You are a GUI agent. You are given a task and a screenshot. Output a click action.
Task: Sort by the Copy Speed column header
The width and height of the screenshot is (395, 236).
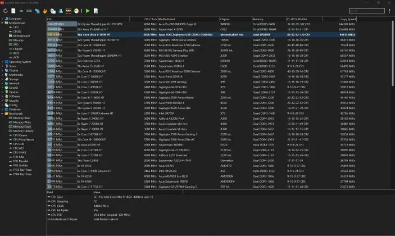[x=339, y=19]
